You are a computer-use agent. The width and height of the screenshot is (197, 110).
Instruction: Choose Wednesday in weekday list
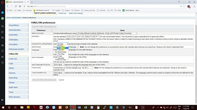[63, 52]
